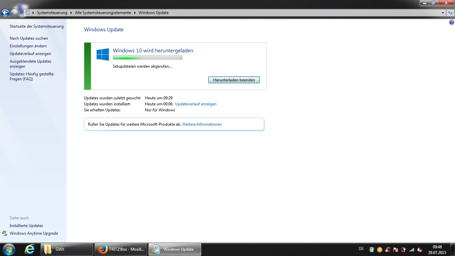Click 'Windows 10 wird heruntergeladen' heading

[153, 51]
